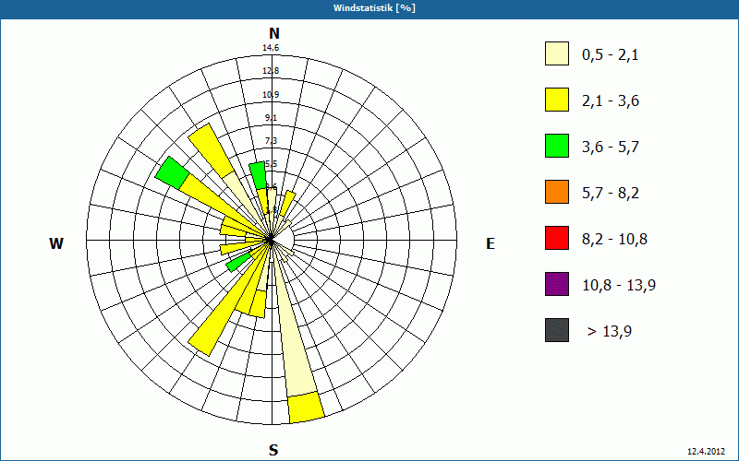Click the '7,3' radial axis value
Screen dimensions: 739x461
click(271, 141)
